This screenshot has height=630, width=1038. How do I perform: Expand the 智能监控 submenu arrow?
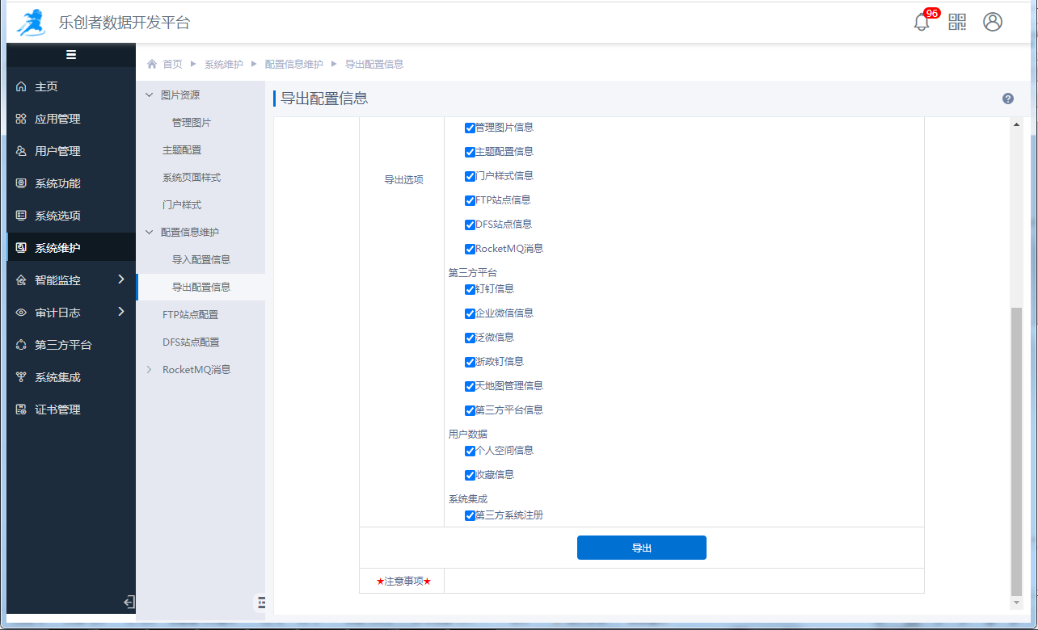pyautogui.click(x=121, y=279)
